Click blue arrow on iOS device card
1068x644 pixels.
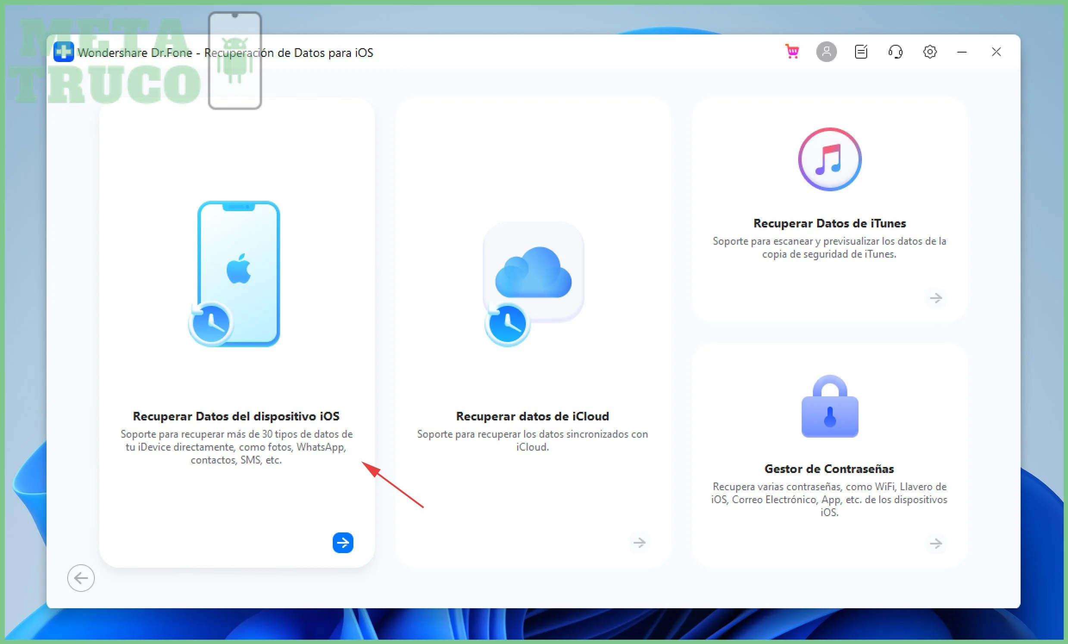343,543
